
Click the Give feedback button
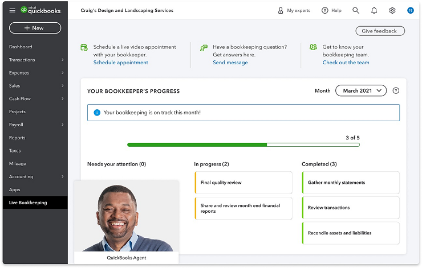(x=380, y=31)
